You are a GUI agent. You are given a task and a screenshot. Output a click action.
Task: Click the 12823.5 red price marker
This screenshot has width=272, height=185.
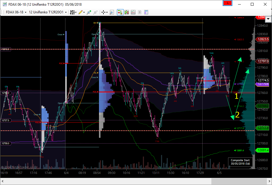point(262,39)
